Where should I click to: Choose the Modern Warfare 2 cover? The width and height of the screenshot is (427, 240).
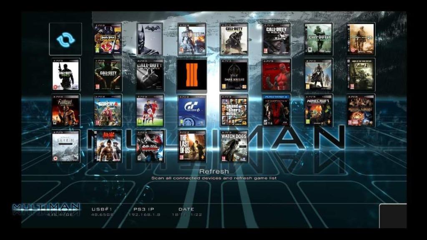coord(361,39)
